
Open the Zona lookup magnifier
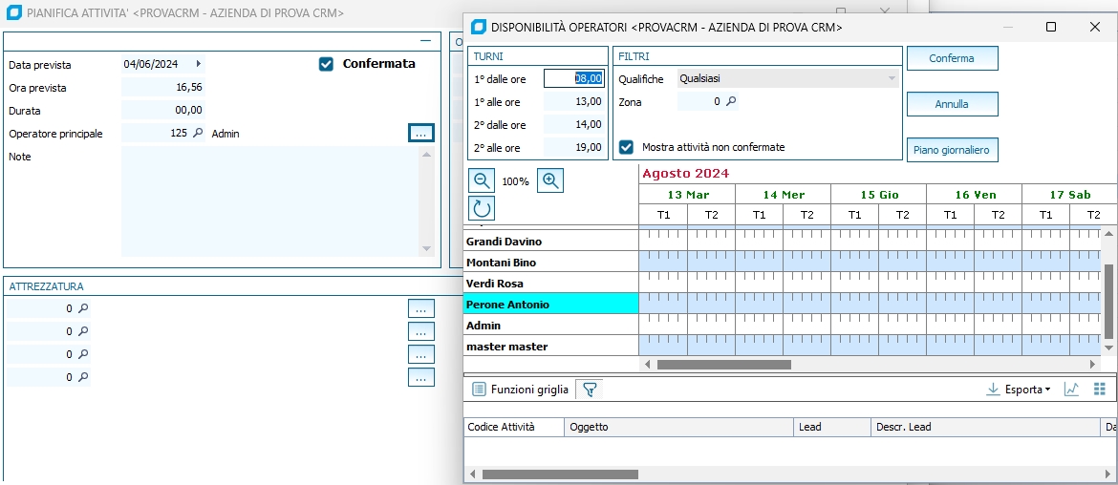(731, 102)
